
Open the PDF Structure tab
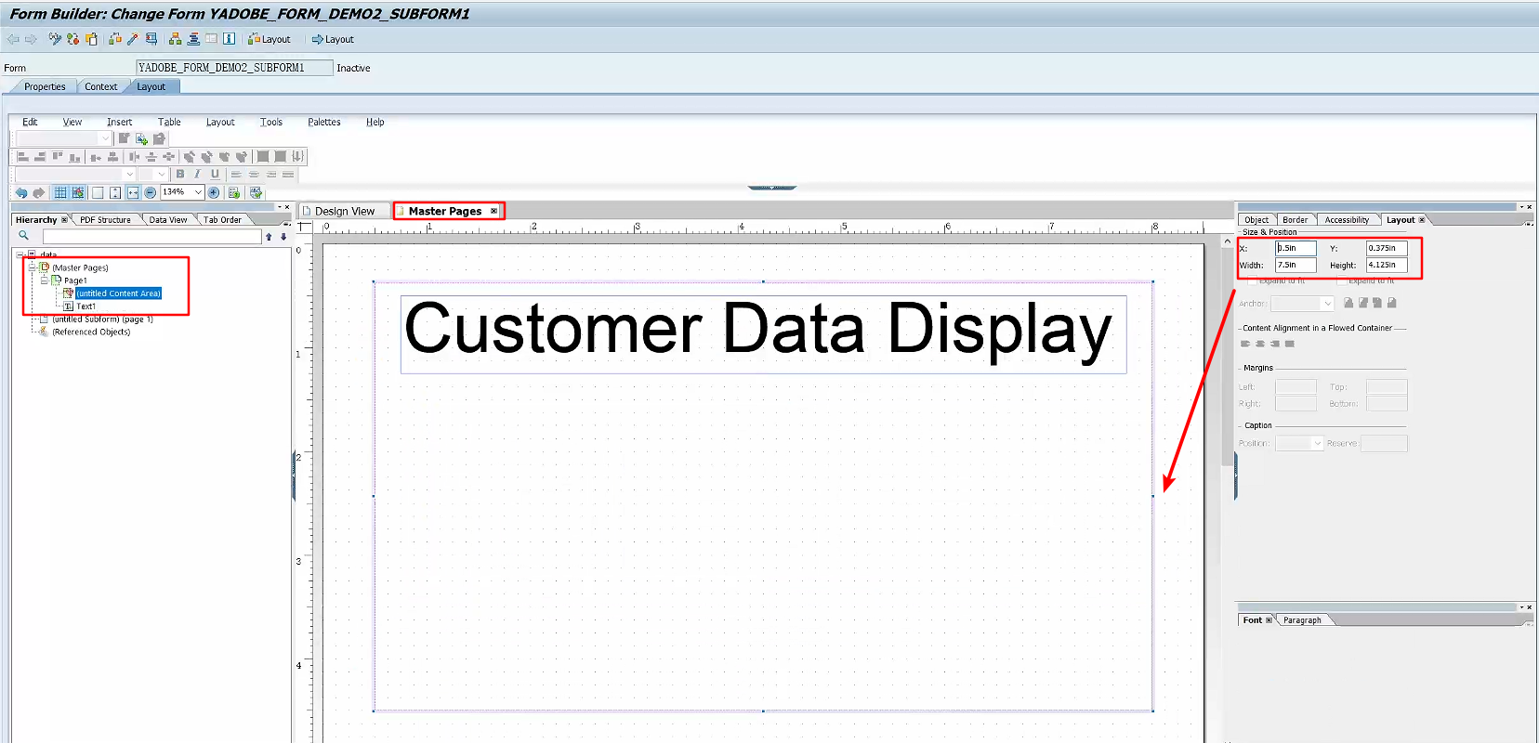(x=105, y=220)
